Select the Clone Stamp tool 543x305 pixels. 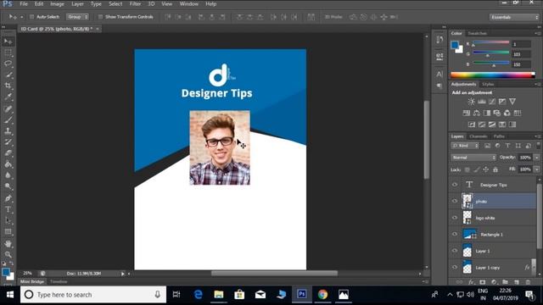point(8,131)
